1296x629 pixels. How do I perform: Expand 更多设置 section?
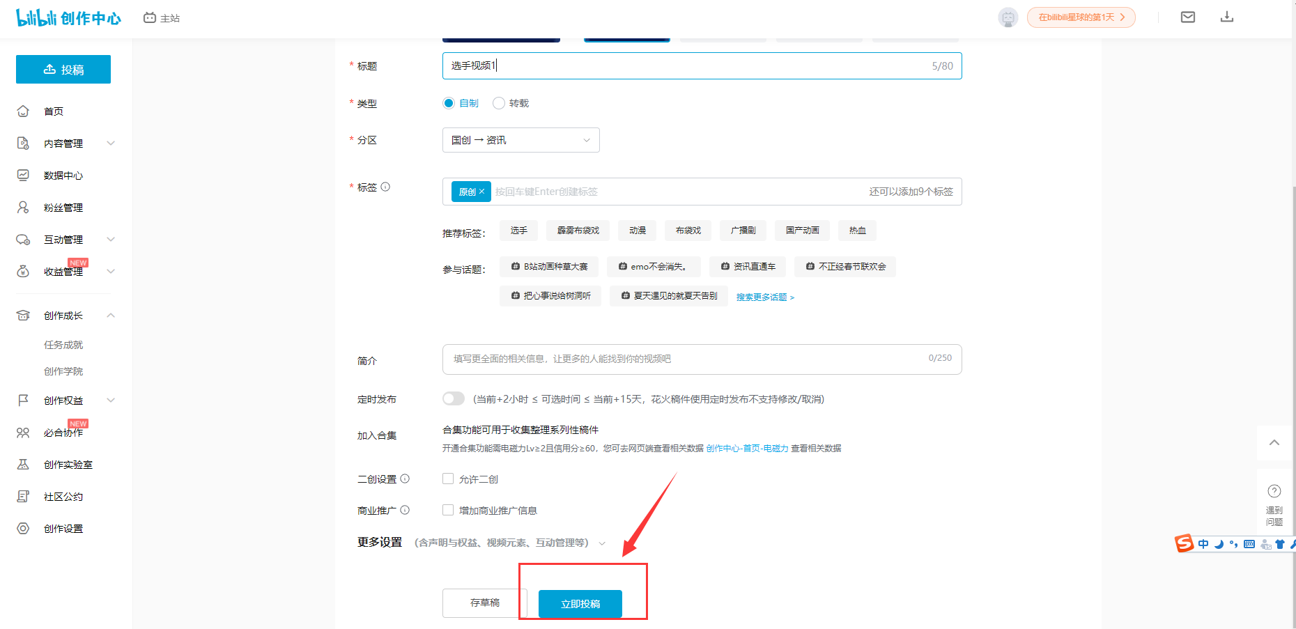coord(481,543)
